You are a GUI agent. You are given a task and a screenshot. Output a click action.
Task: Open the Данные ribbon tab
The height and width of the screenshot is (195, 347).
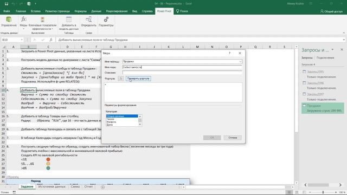tap(97, 11)
